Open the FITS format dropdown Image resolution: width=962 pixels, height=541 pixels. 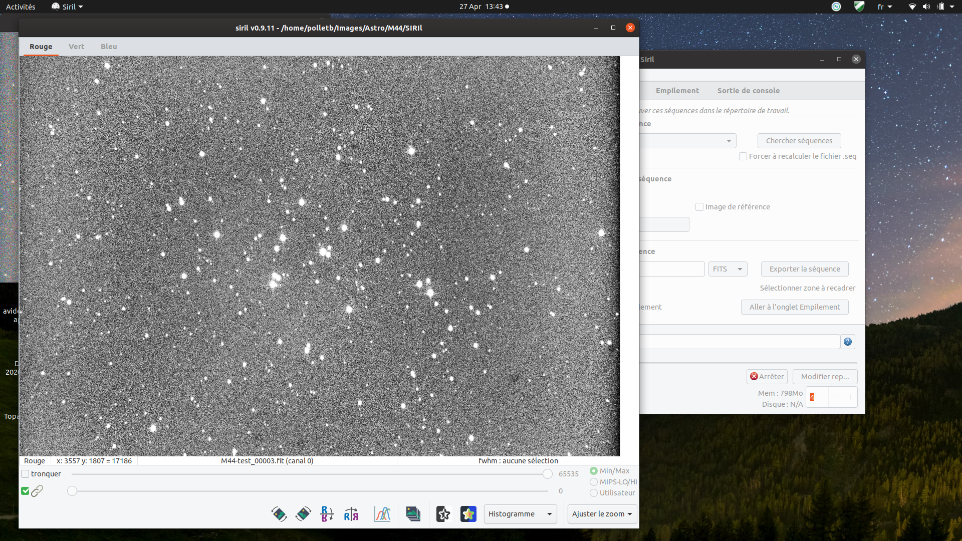click(x=728, y=269)
